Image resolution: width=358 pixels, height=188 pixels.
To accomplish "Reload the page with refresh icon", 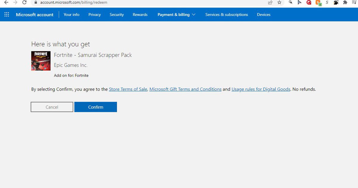I will point(25,2).
